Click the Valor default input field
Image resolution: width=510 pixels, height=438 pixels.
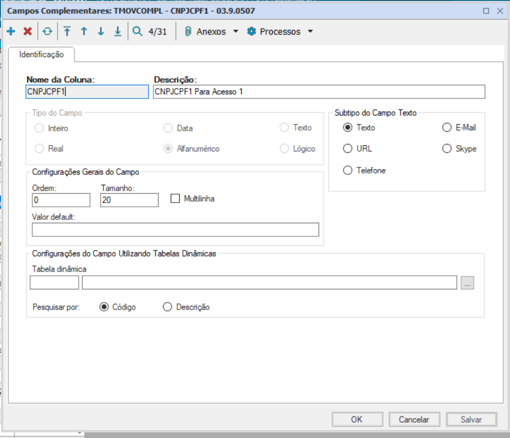(175, 230)
